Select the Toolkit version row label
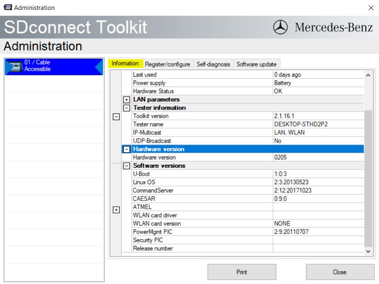The image size is (379, 284). coord(151,116)
